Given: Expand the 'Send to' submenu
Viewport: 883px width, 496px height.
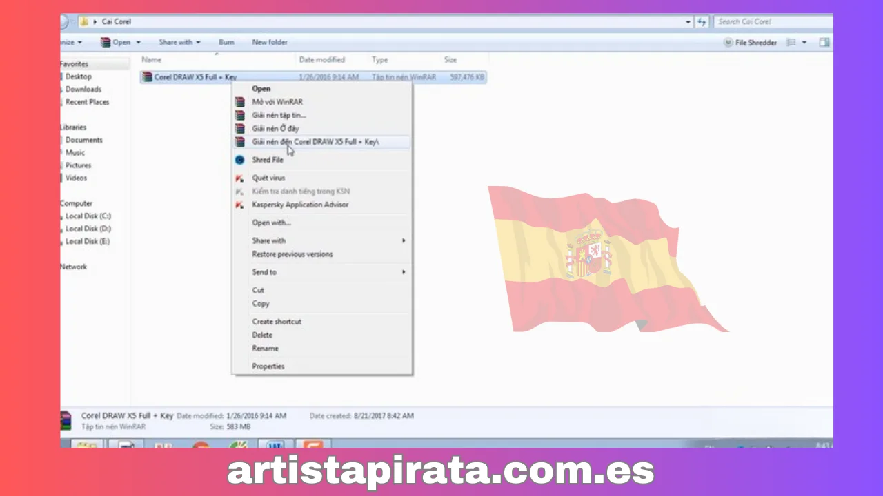Looking at the screenshot, I should [321, 272].
